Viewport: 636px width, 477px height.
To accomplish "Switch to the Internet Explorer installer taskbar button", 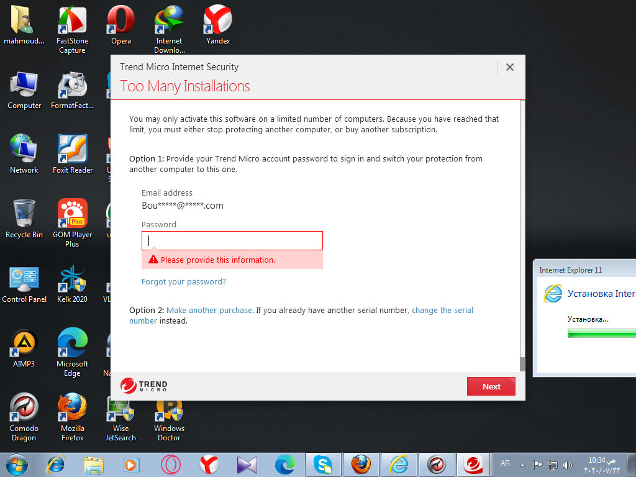I will pyautogui.click(x=399, y=465).
